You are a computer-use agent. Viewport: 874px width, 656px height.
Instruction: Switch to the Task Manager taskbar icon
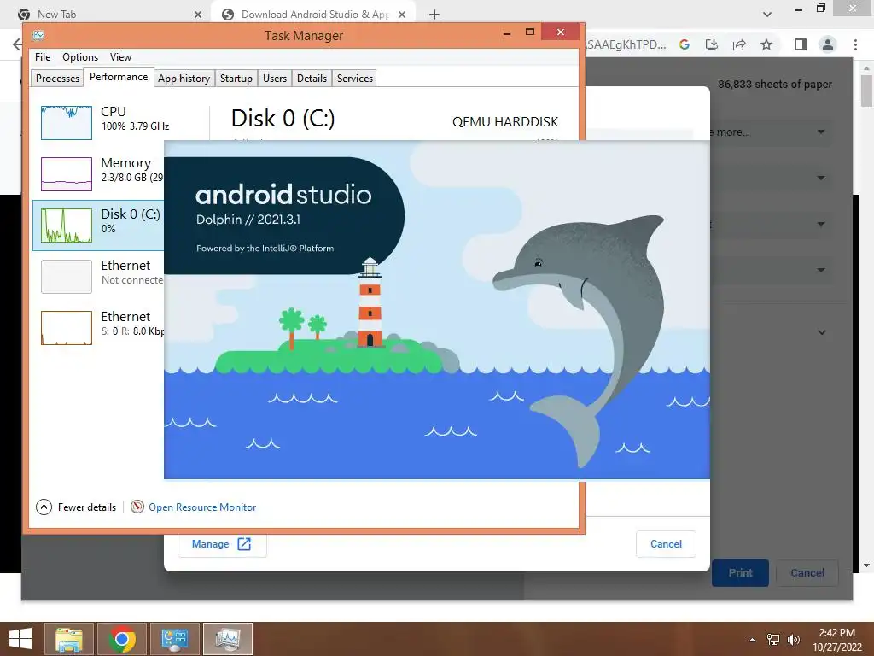227,639
